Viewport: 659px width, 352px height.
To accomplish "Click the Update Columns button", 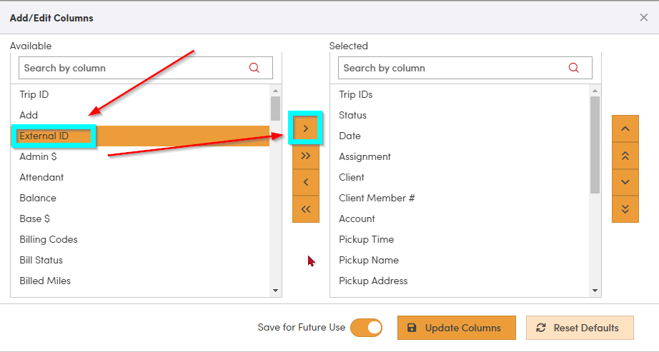I will (x=456, y=328).
